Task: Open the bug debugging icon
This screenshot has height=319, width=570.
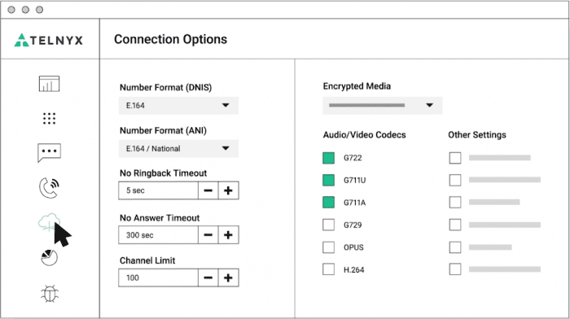Action: tap(50, 294)
